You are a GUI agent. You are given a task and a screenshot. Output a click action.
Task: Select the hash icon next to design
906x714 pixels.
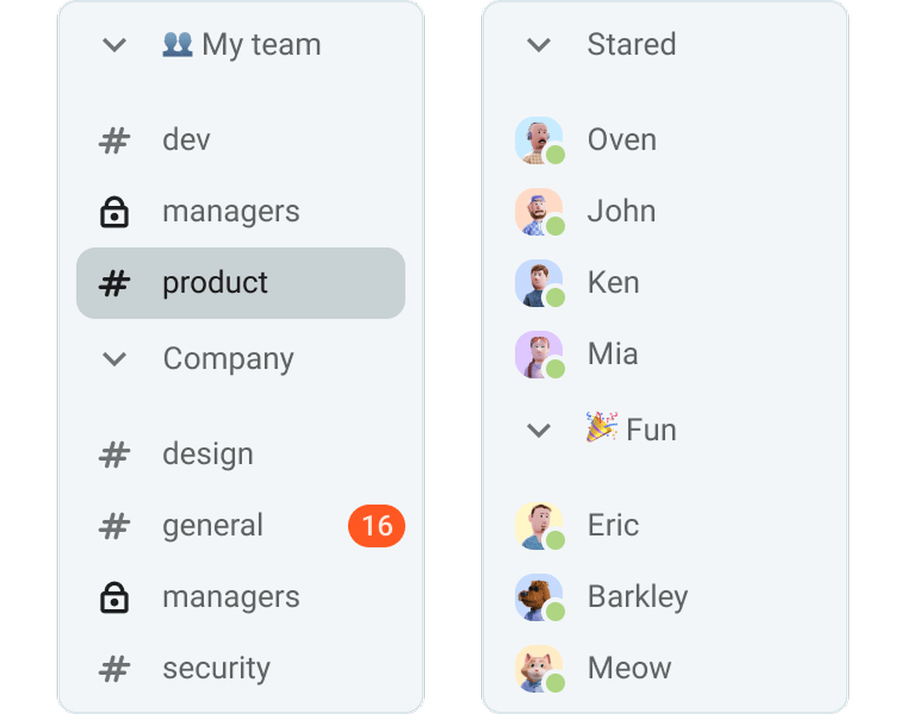tap(112, 453)
